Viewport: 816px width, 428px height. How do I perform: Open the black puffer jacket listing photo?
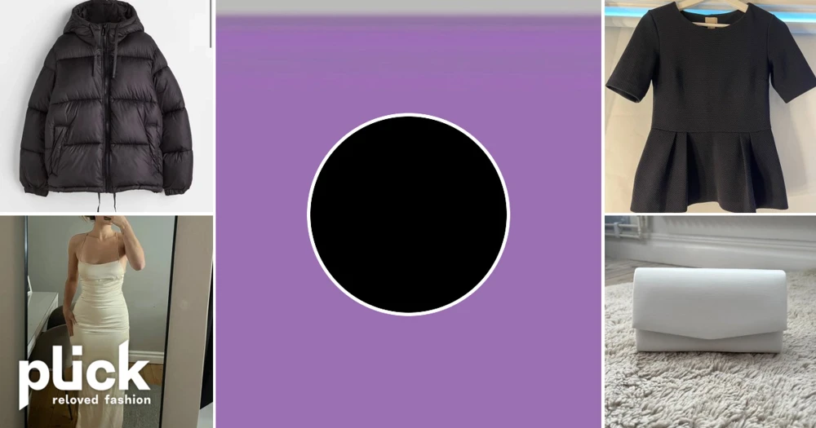(x=106, y=106)
